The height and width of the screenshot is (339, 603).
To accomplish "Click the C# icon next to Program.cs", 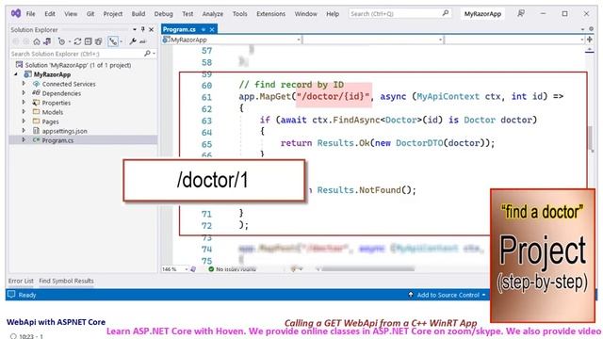I will (x=36, y=140).
